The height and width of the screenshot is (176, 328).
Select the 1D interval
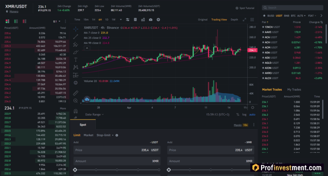click(x=107, y=20)
